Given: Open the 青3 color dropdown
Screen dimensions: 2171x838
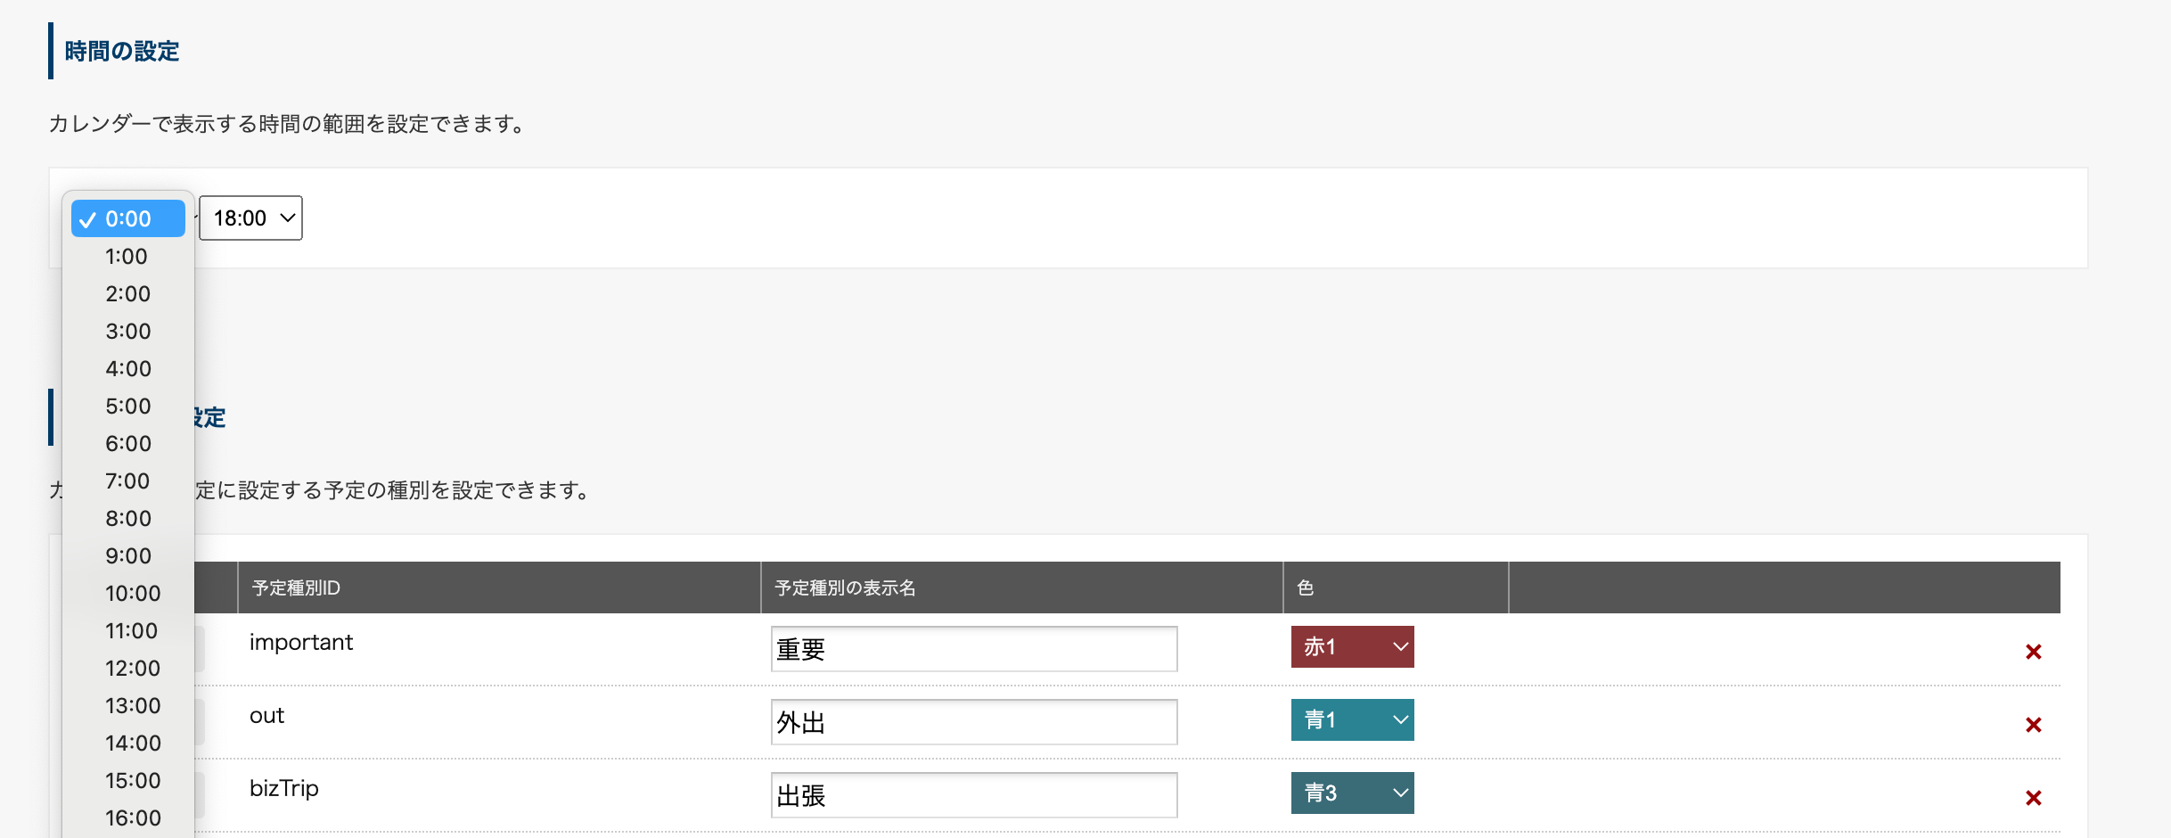Looking at the screenshot, I should tap(1352, 793).
